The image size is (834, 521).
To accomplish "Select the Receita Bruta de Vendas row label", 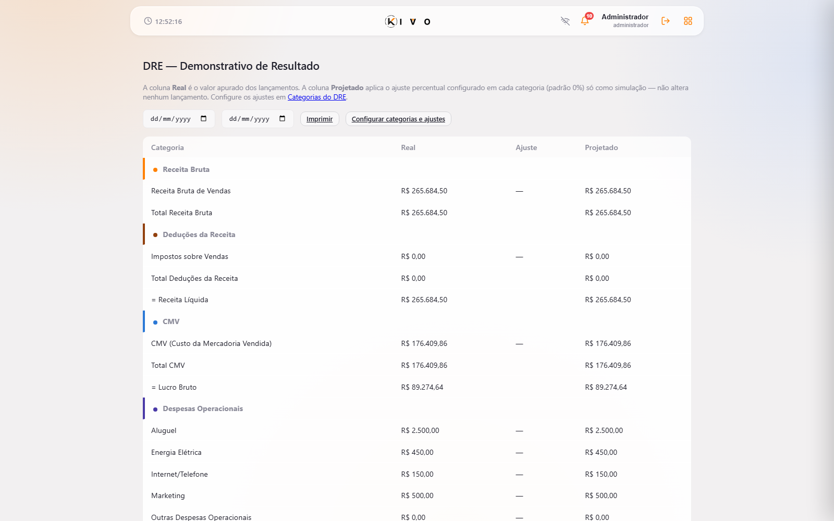I will click(x=191, y=191).
